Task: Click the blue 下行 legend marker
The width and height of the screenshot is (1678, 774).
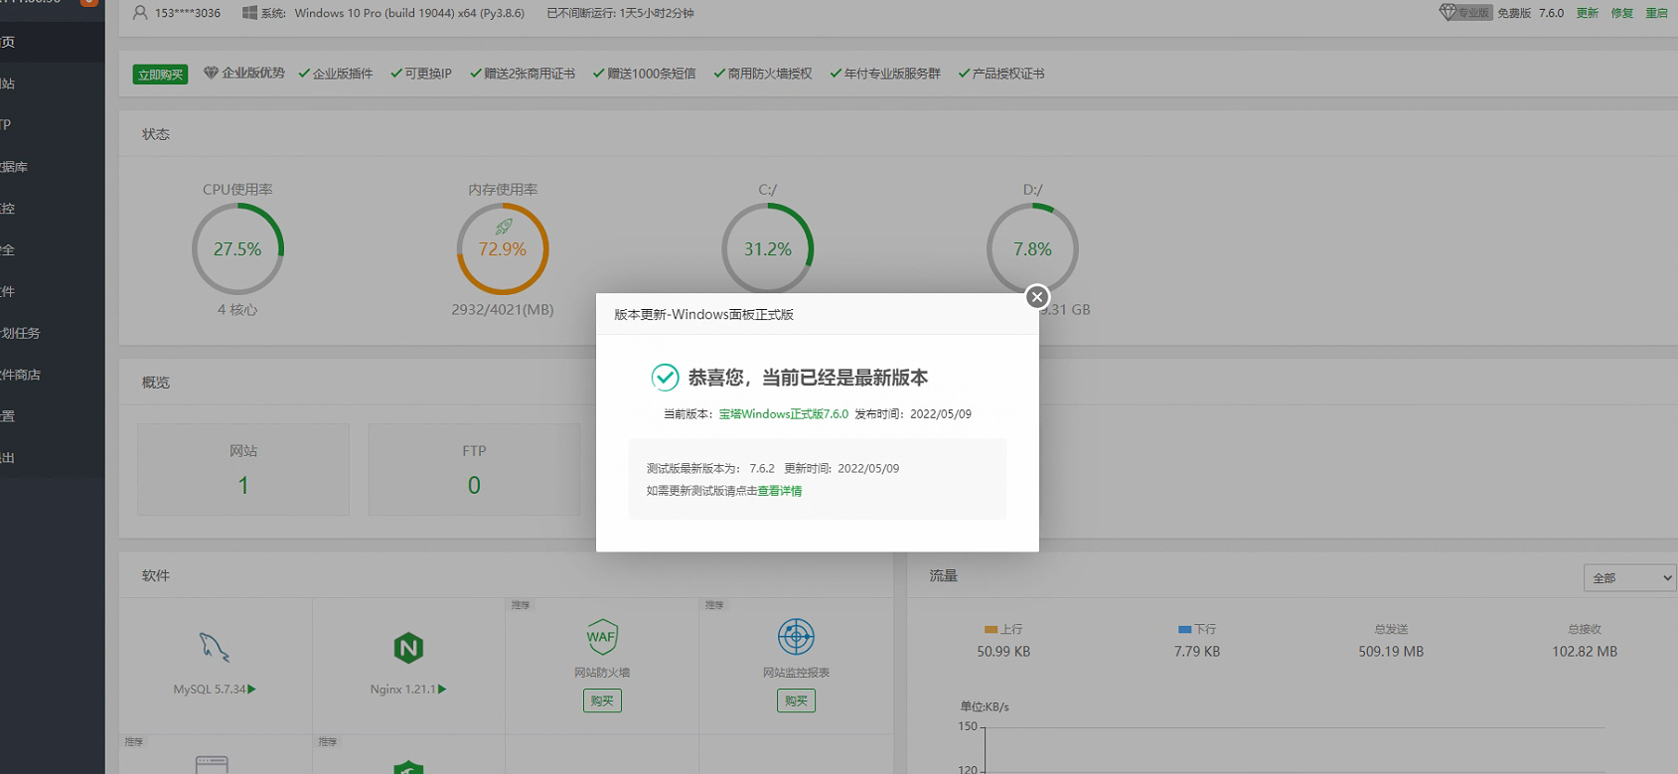Action: point(1184,629)
